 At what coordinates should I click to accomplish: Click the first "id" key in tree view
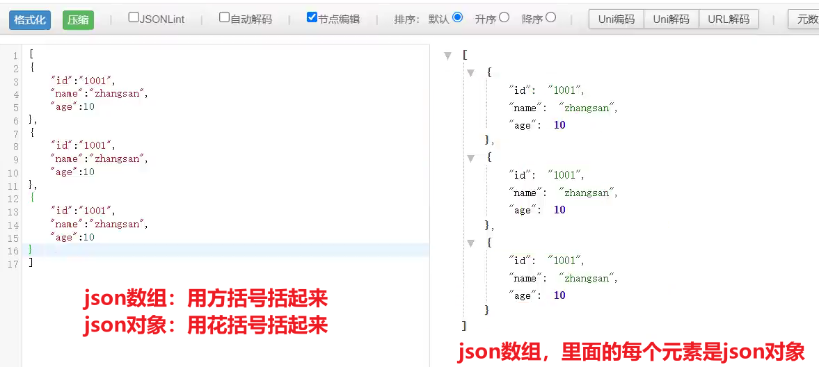[x=520, y=90]
